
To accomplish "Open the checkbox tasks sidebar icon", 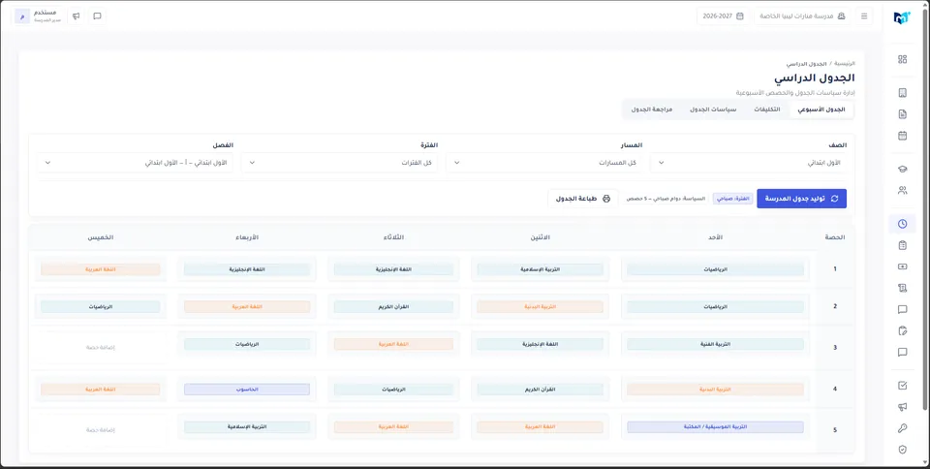I will (902, 386).
